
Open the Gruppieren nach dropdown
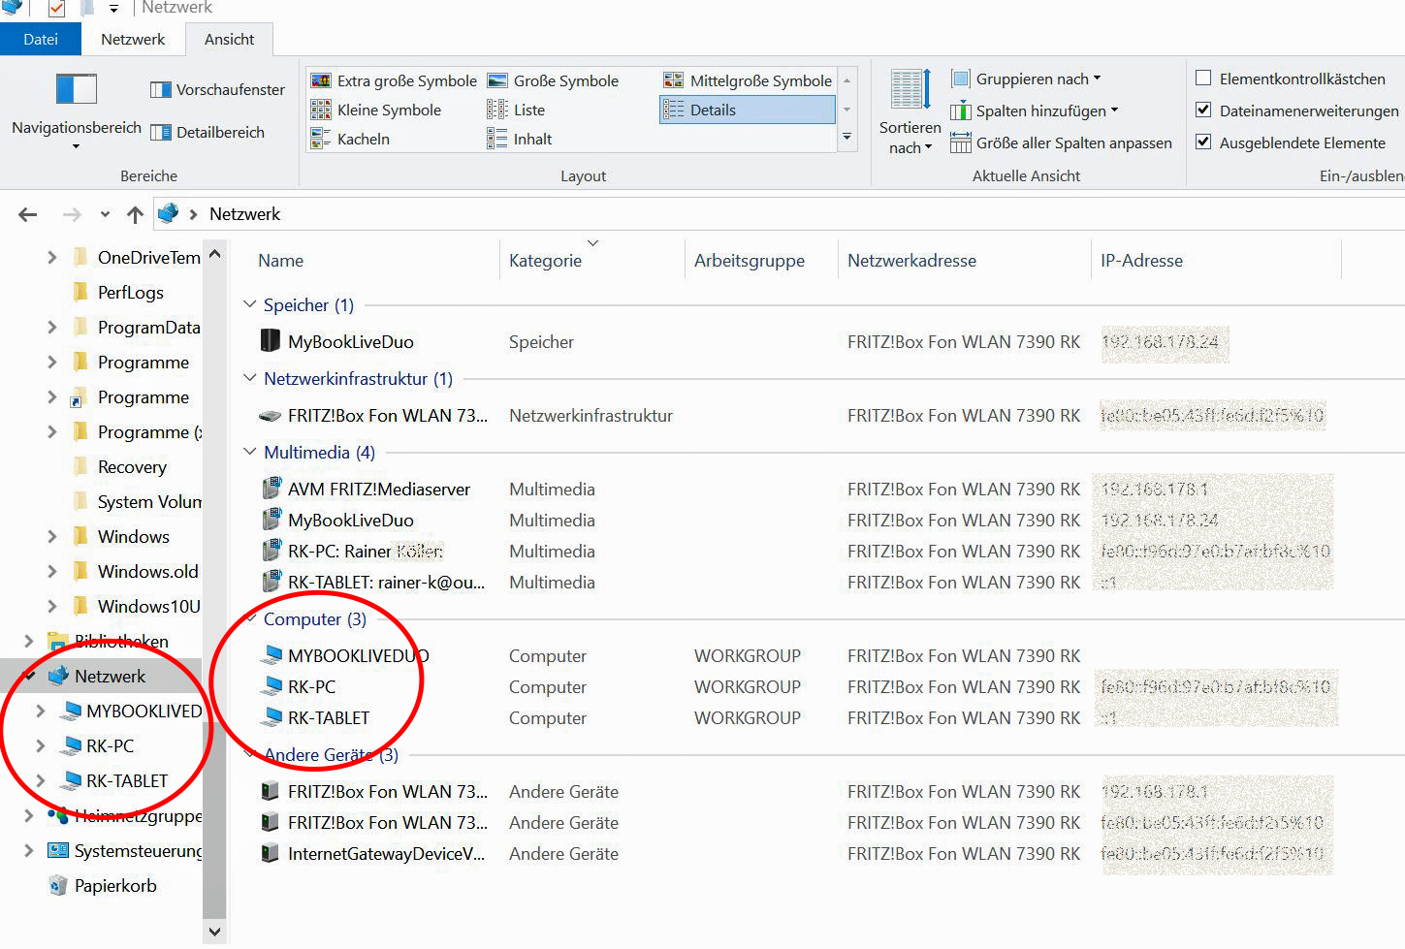click(1026, 79)
